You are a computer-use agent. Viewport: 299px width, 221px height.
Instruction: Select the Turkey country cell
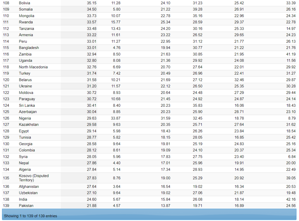click(x=25, y=73)
